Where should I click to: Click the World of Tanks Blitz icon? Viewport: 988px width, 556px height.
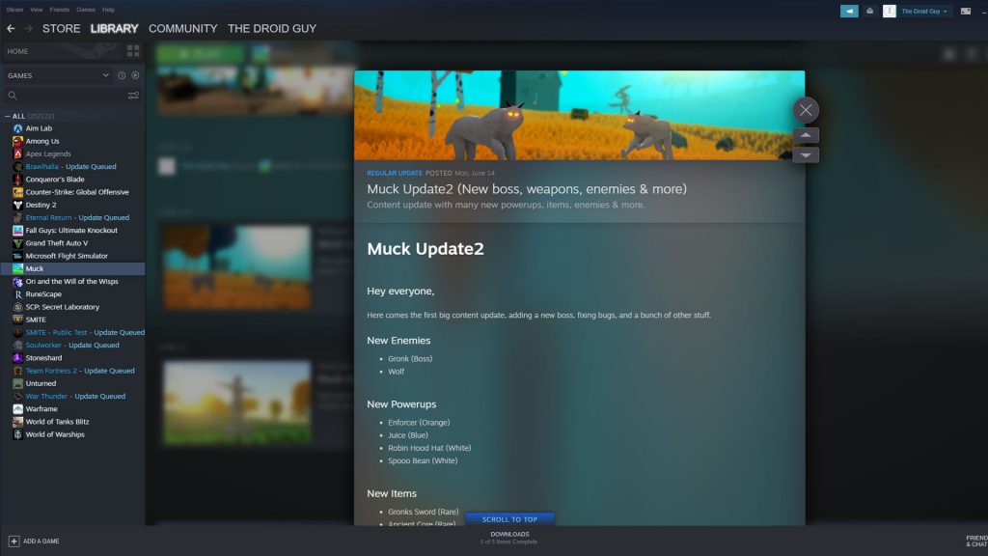[x=17, y=422]
